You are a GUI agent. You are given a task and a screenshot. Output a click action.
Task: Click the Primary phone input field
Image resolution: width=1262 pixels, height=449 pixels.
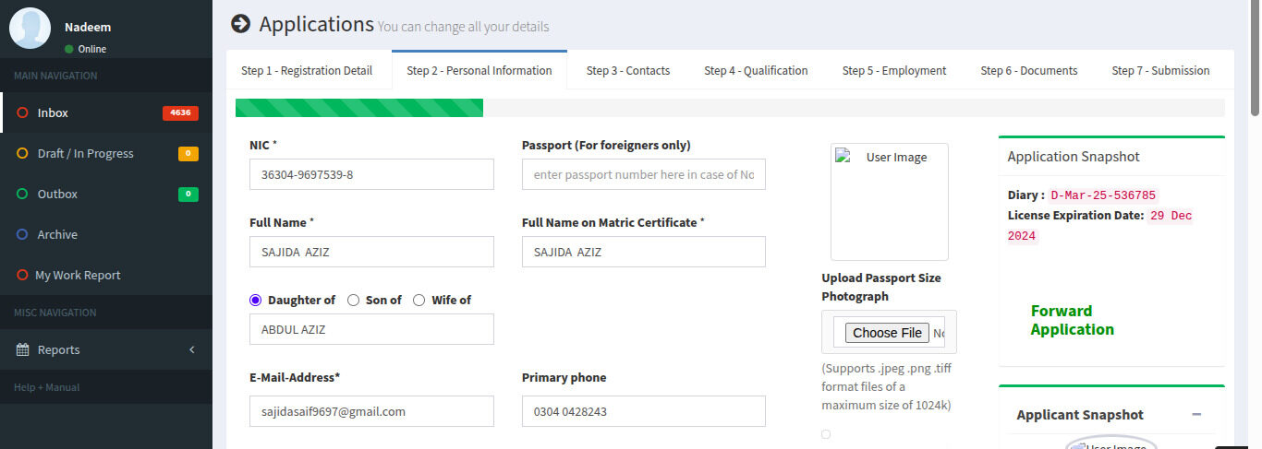pyautogui.click(x=644, y=411)
